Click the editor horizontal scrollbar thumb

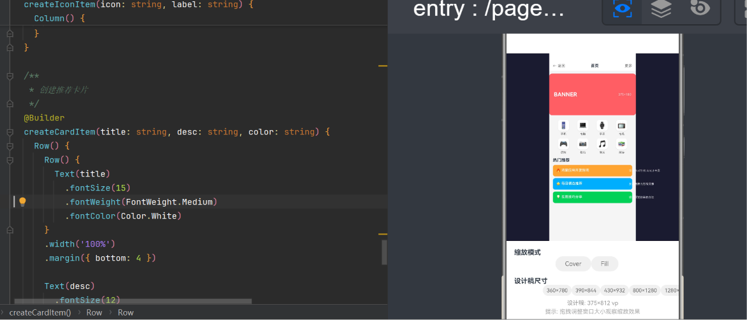click(133, 302)
